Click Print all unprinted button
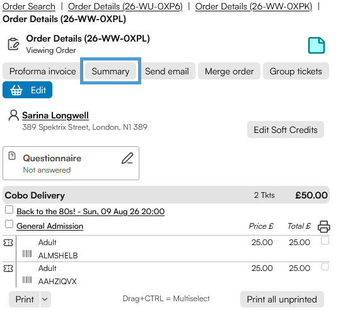The height and width of the screenshot is (310, 343). 282,299
